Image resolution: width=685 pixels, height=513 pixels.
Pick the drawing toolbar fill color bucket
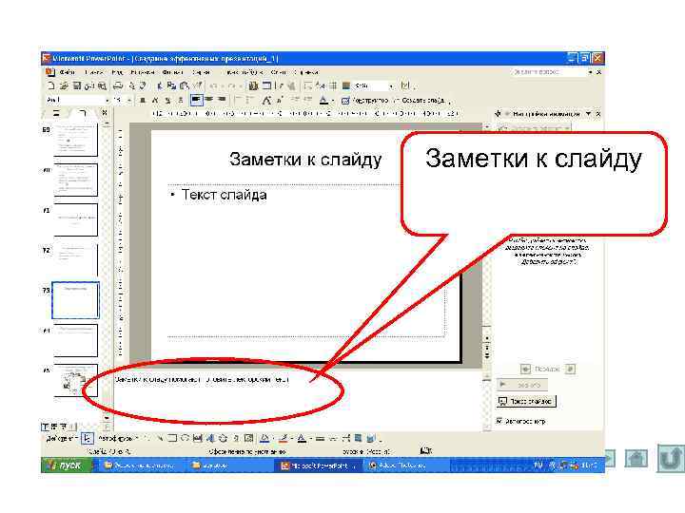(264, 438)
